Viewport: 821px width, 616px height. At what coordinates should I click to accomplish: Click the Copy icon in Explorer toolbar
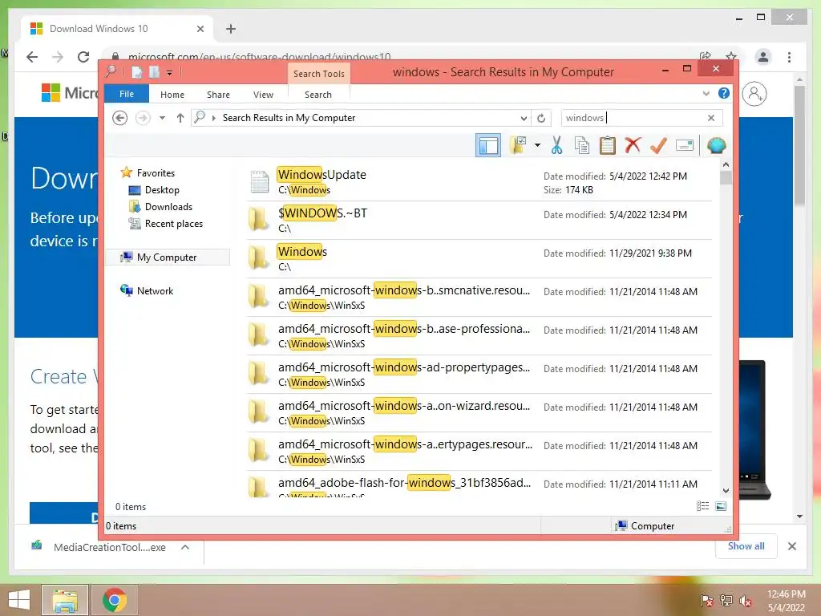point(582,145)
